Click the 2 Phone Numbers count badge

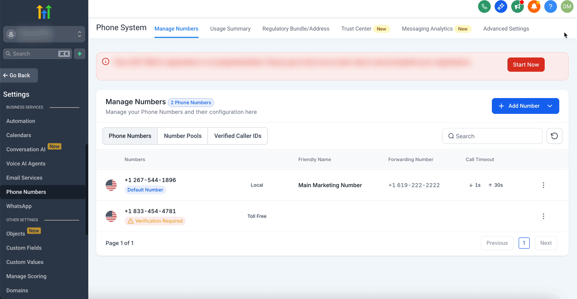click(x=191, y=102)
